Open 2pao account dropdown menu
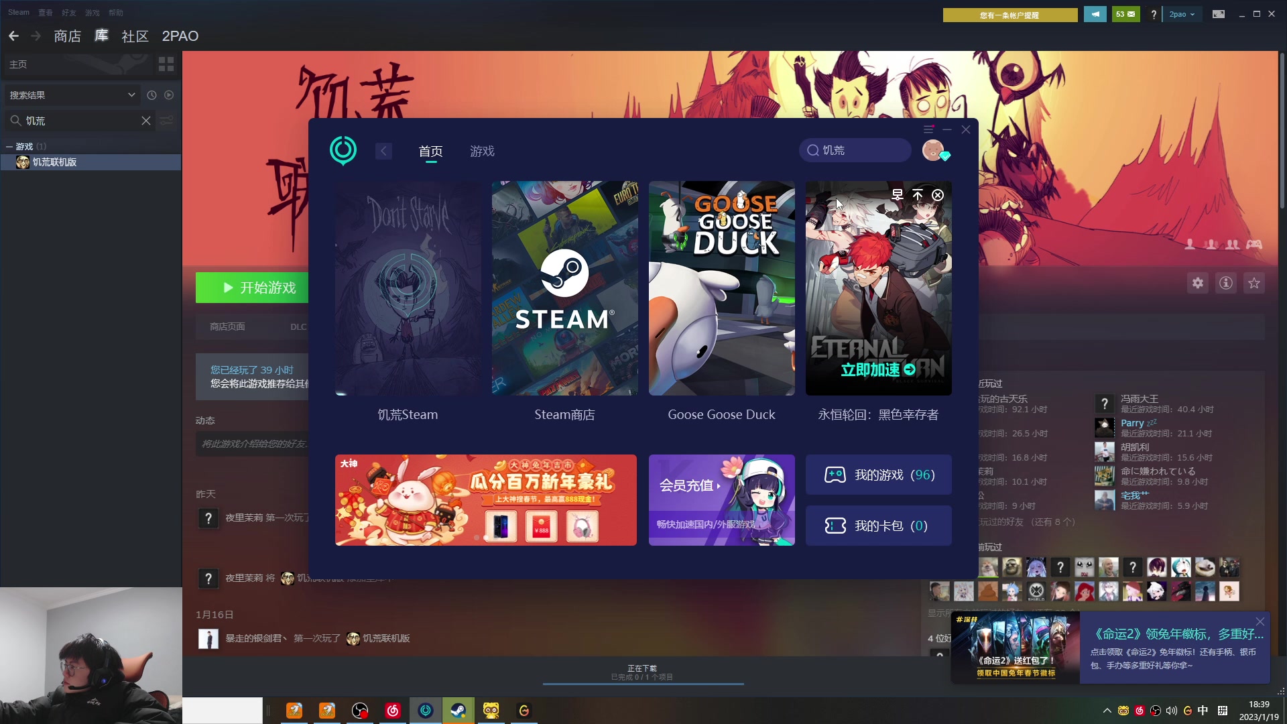 1182,14
